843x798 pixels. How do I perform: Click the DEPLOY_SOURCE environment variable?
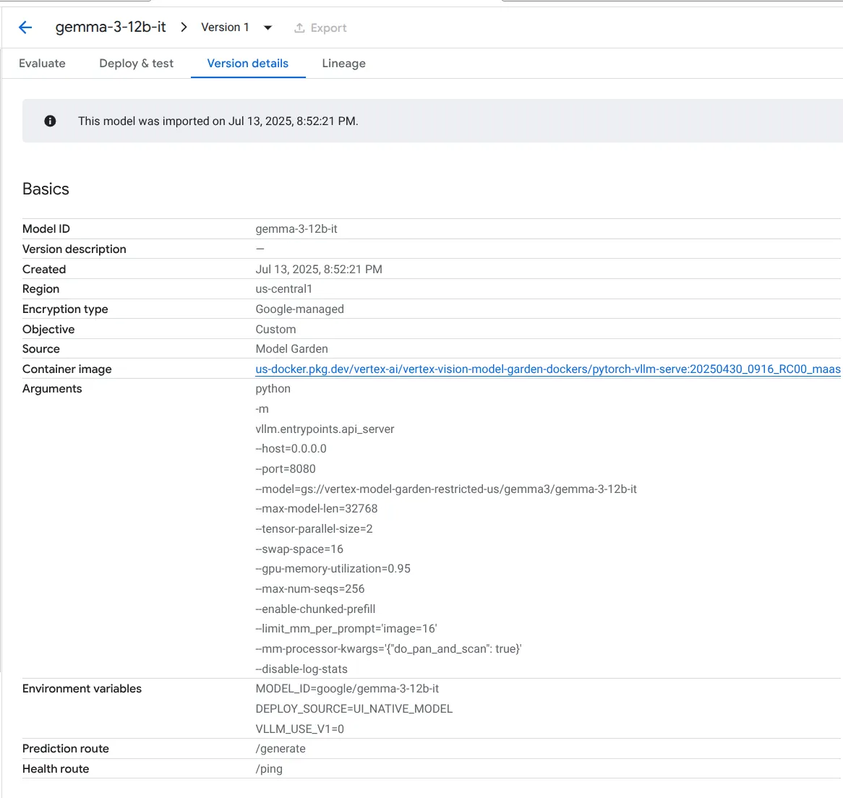click(354, 709)
